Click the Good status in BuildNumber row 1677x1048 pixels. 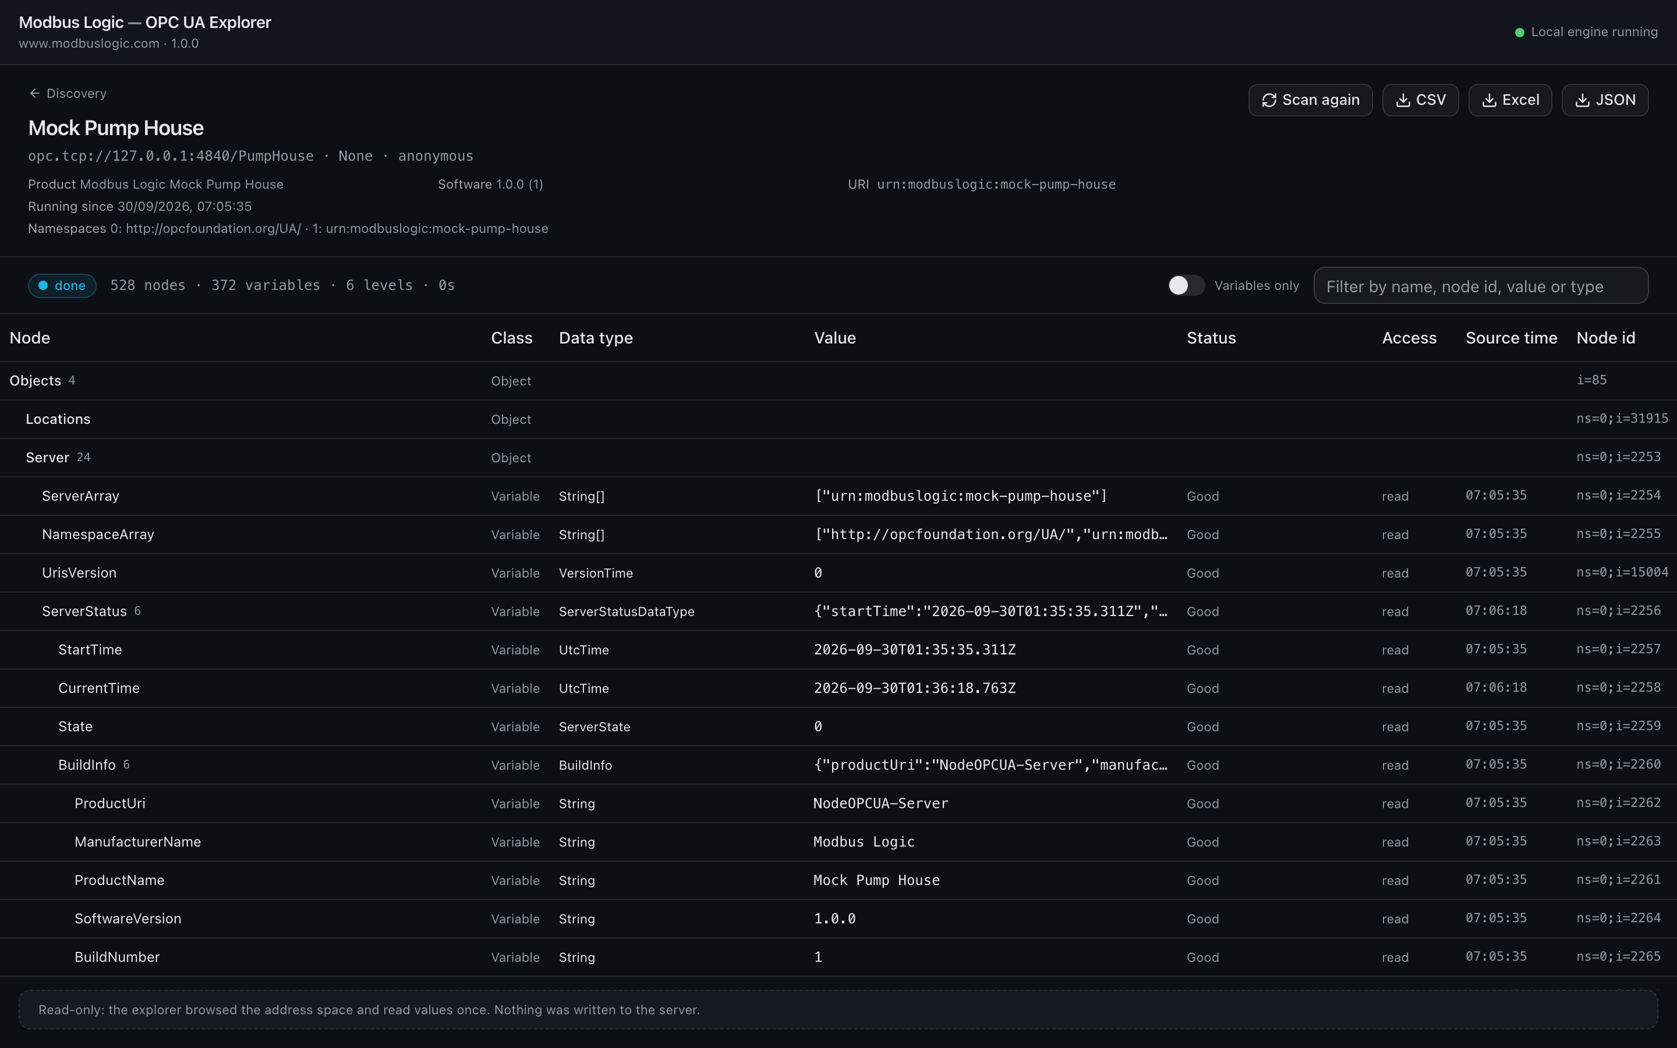coord(1202,957)
